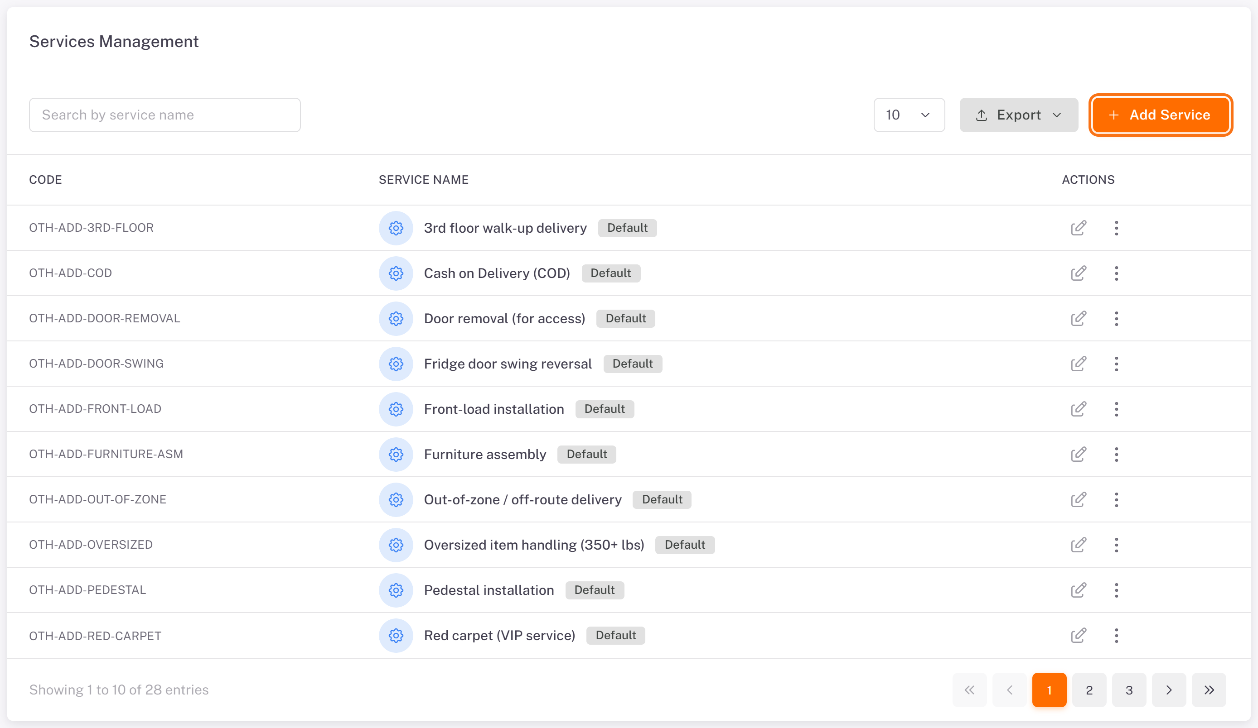
Task: Open more options for 3rd floor walk-up delivery
Action: point(1116,228)
